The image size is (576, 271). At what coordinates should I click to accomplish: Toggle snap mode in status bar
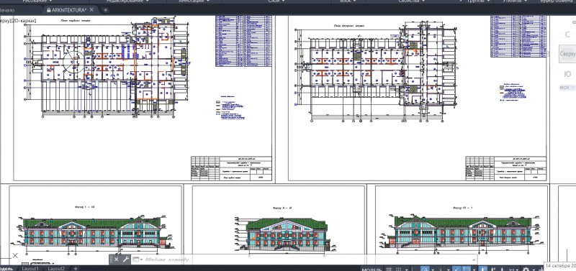398,269
